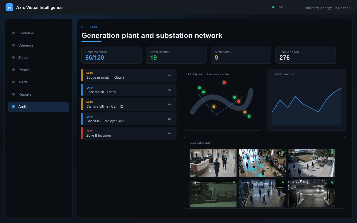Open the Check-in Employee 482 entry
357x223 pixels.
(x=129, y=119)
